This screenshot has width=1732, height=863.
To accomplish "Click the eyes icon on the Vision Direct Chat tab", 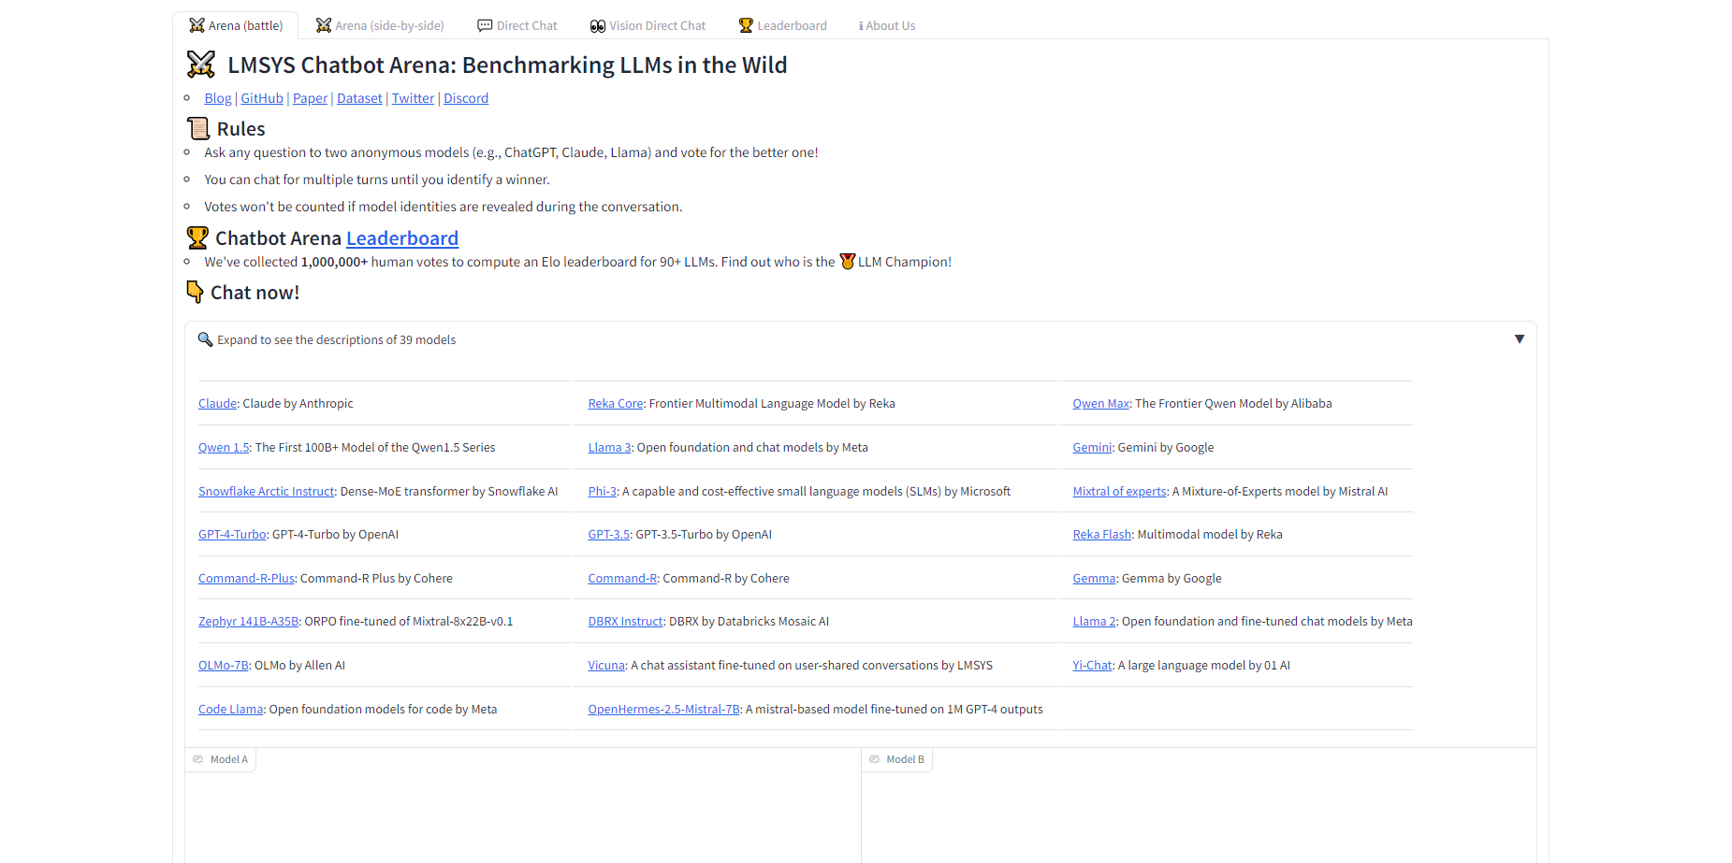I will pyautogui.click(x=598, y=26).
